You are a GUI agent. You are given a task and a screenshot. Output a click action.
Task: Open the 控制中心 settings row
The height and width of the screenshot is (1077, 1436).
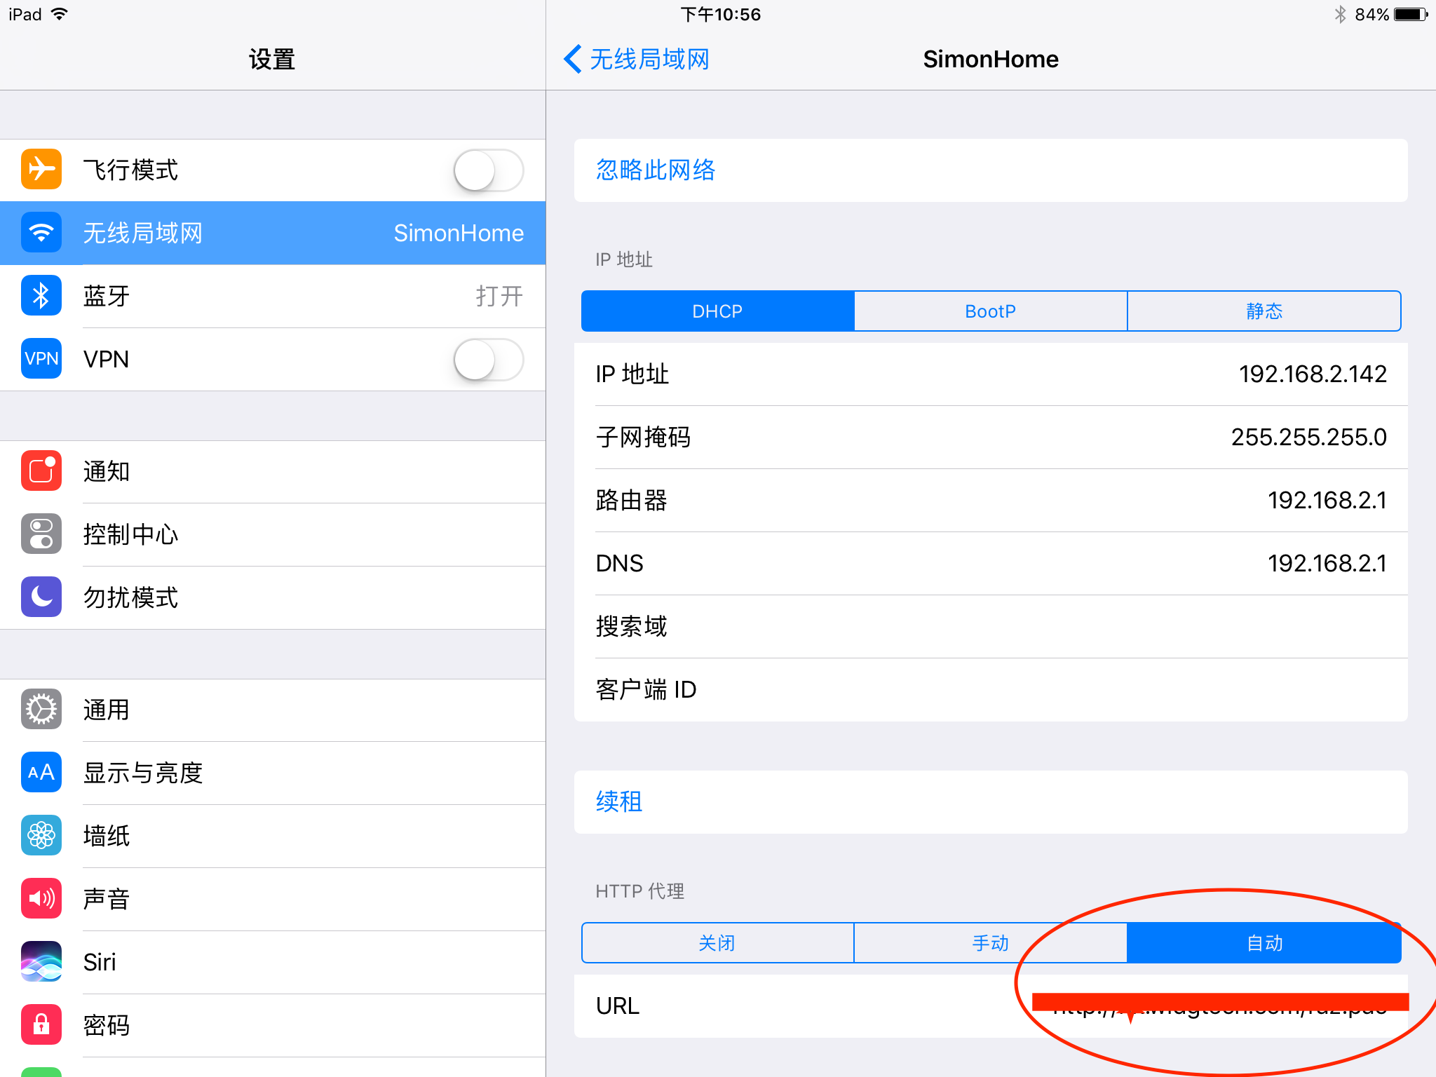[x=273, y=534]
